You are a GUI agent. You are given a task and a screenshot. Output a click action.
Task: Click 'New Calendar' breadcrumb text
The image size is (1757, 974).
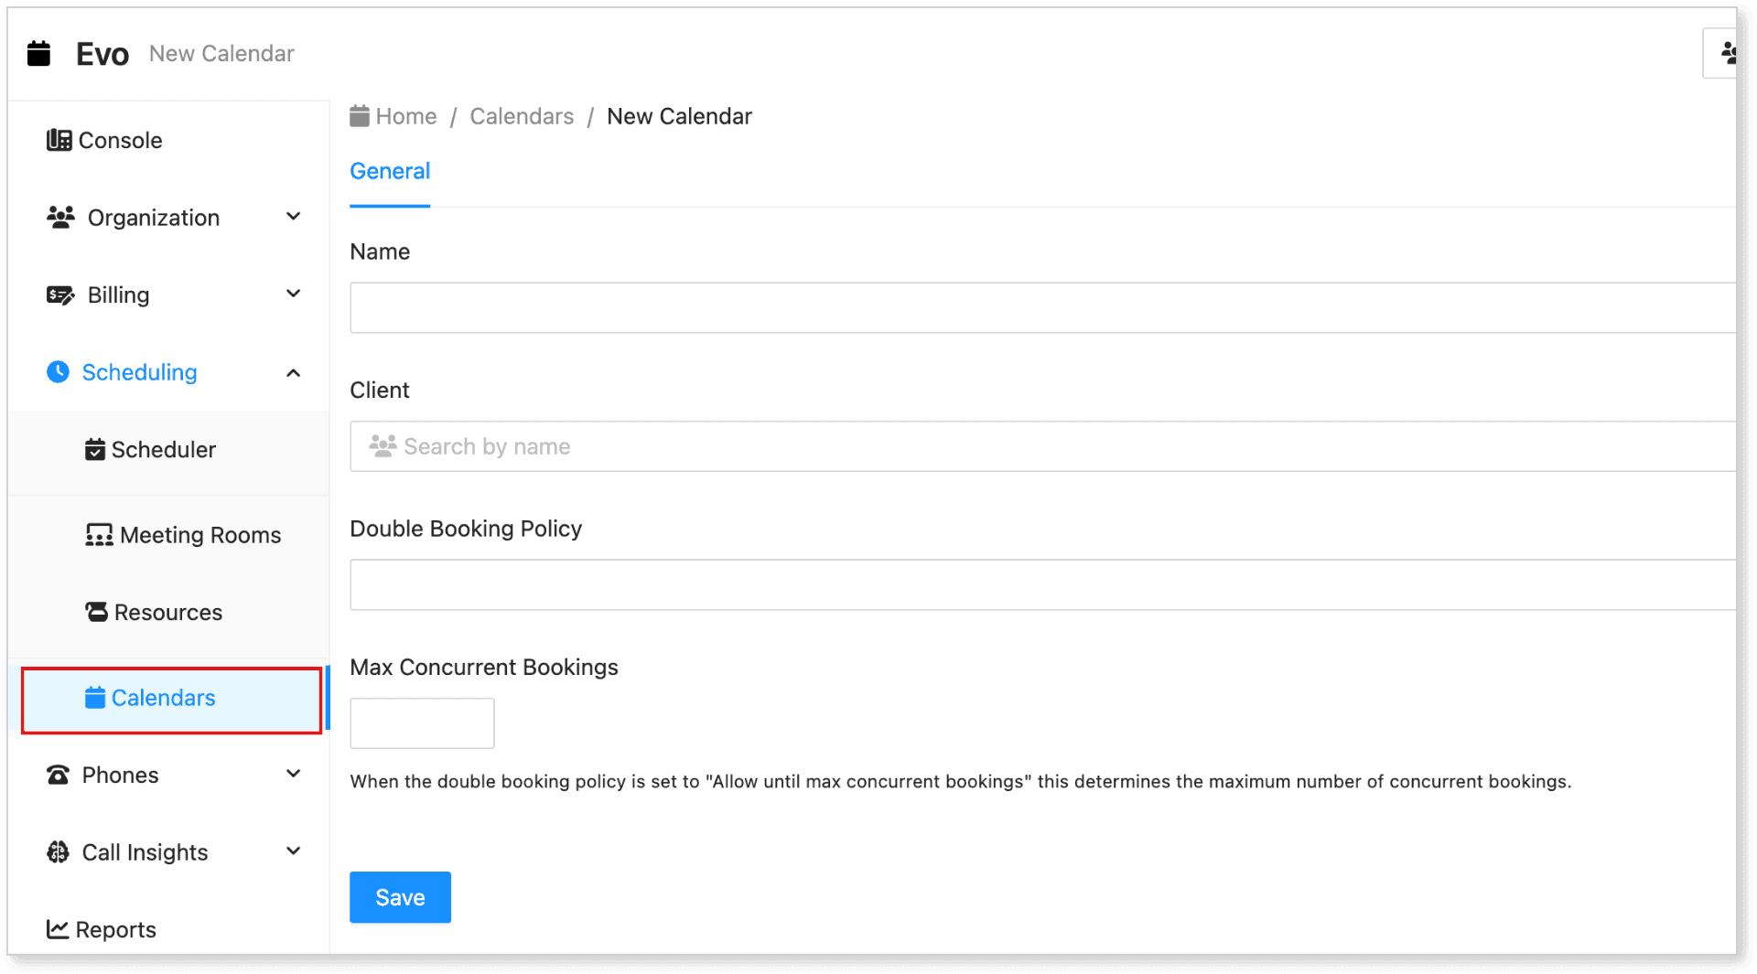tap(679, 116)
